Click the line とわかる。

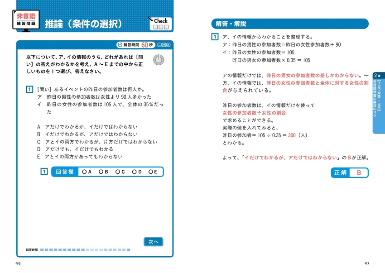pos(234,143)
